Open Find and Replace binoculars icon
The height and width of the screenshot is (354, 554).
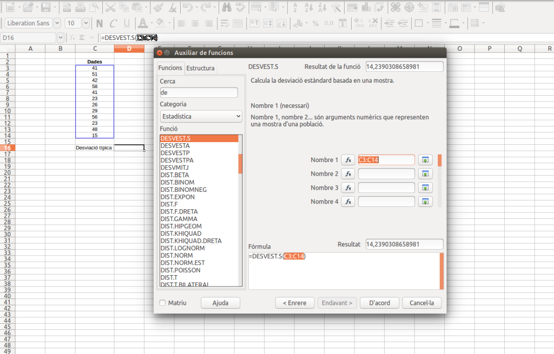coord(226,8)
